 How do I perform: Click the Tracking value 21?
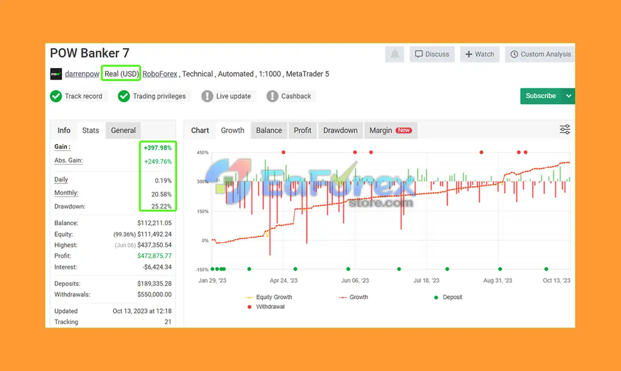tap(168, 322)
